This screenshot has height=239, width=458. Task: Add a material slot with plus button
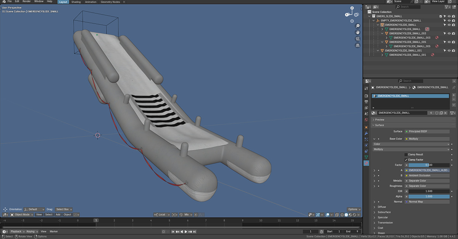click(454, 96)
